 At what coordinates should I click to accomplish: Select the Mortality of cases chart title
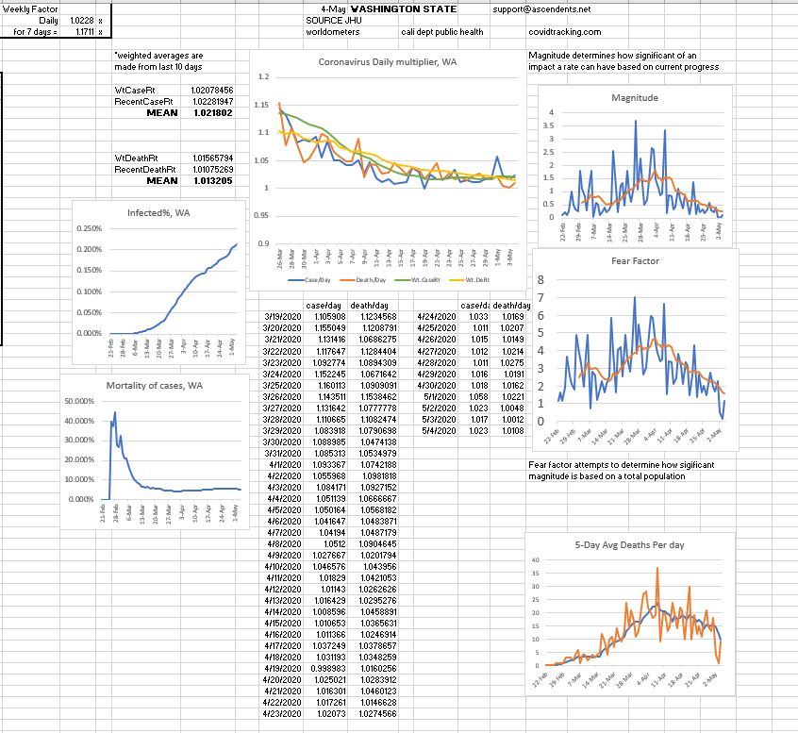155,385
